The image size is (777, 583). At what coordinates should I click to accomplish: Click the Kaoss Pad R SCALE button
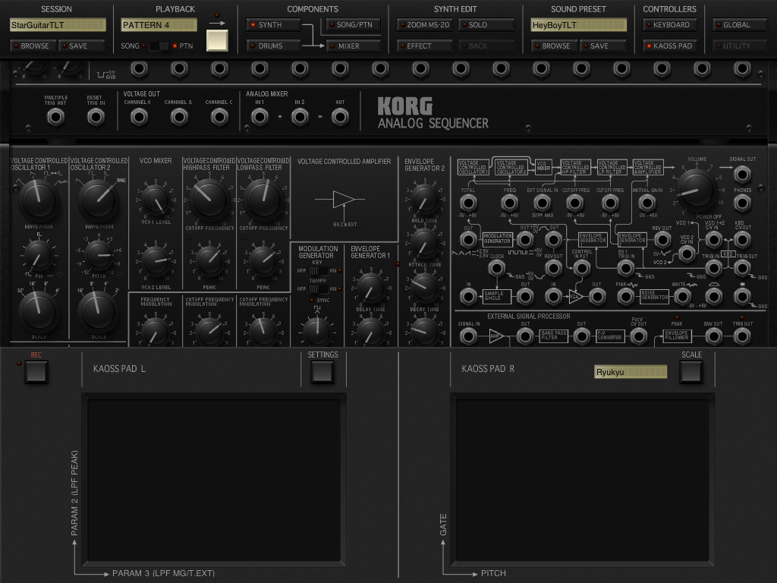coord(691,372)
